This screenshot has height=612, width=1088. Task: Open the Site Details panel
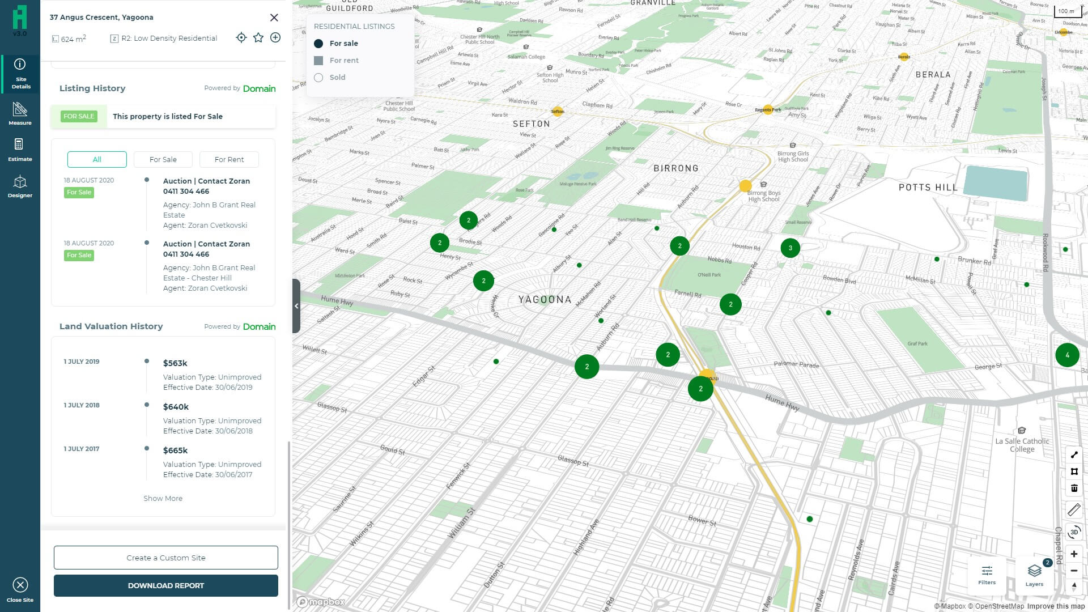click(x=20, y=74)
